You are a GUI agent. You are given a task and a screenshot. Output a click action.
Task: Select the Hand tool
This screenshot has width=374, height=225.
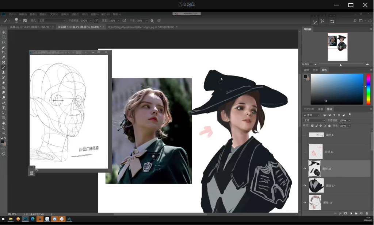tap(4, 123)
